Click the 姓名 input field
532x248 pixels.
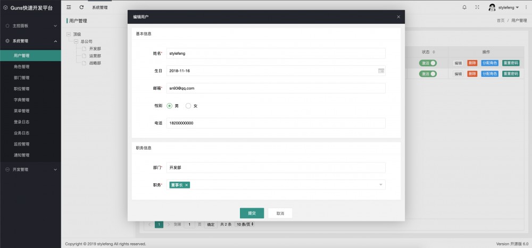click(x=276, y=53)
